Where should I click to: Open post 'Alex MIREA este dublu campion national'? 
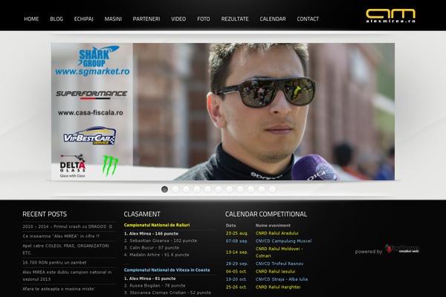pos(67,275)
